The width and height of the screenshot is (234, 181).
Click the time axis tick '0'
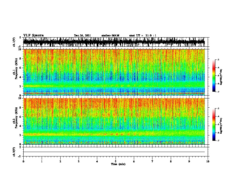pos(23,161)
